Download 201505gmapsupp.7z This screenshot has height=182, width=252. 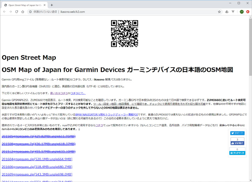tap(38, 136)
